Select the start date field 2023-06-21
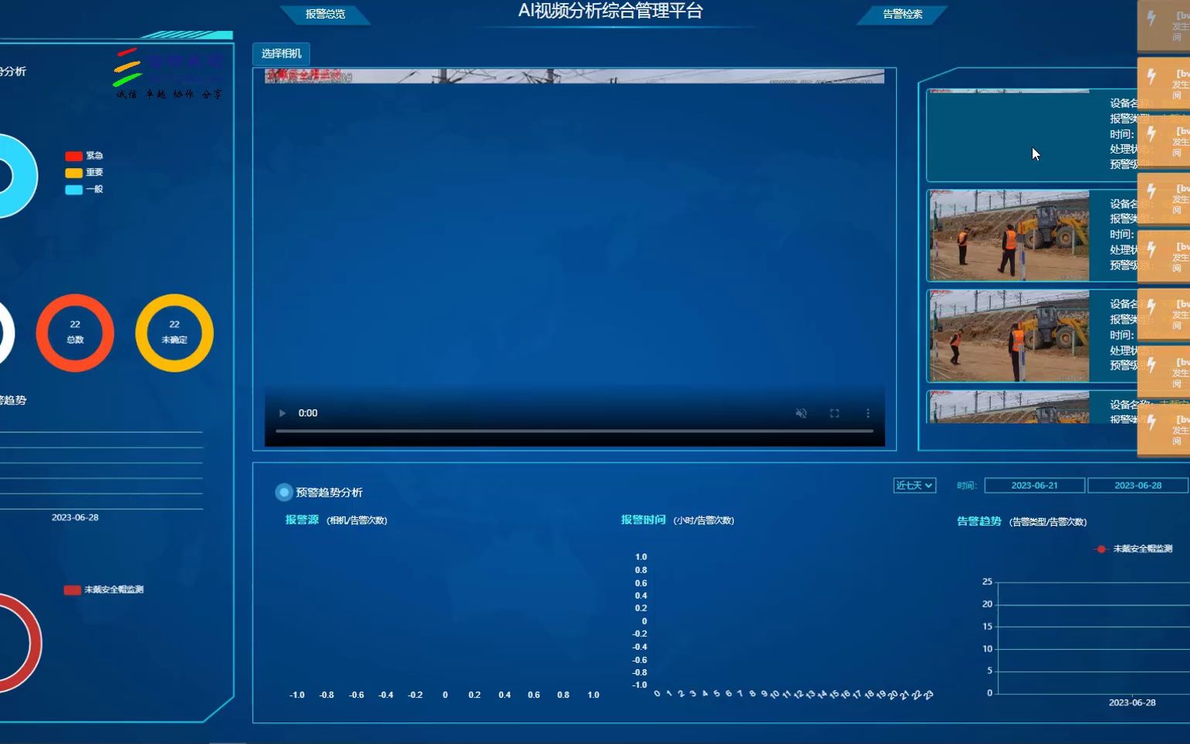The image size is (1190, 744). [x=1034, y=485]
